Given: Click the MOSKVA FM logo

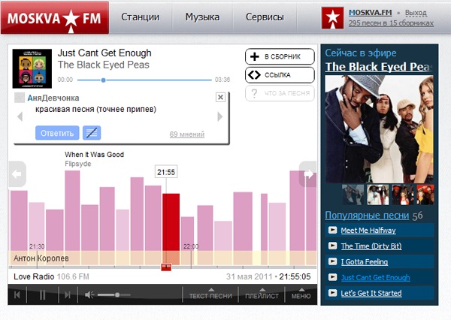Looking at the screenshot, I should click(x=55, y=18).
